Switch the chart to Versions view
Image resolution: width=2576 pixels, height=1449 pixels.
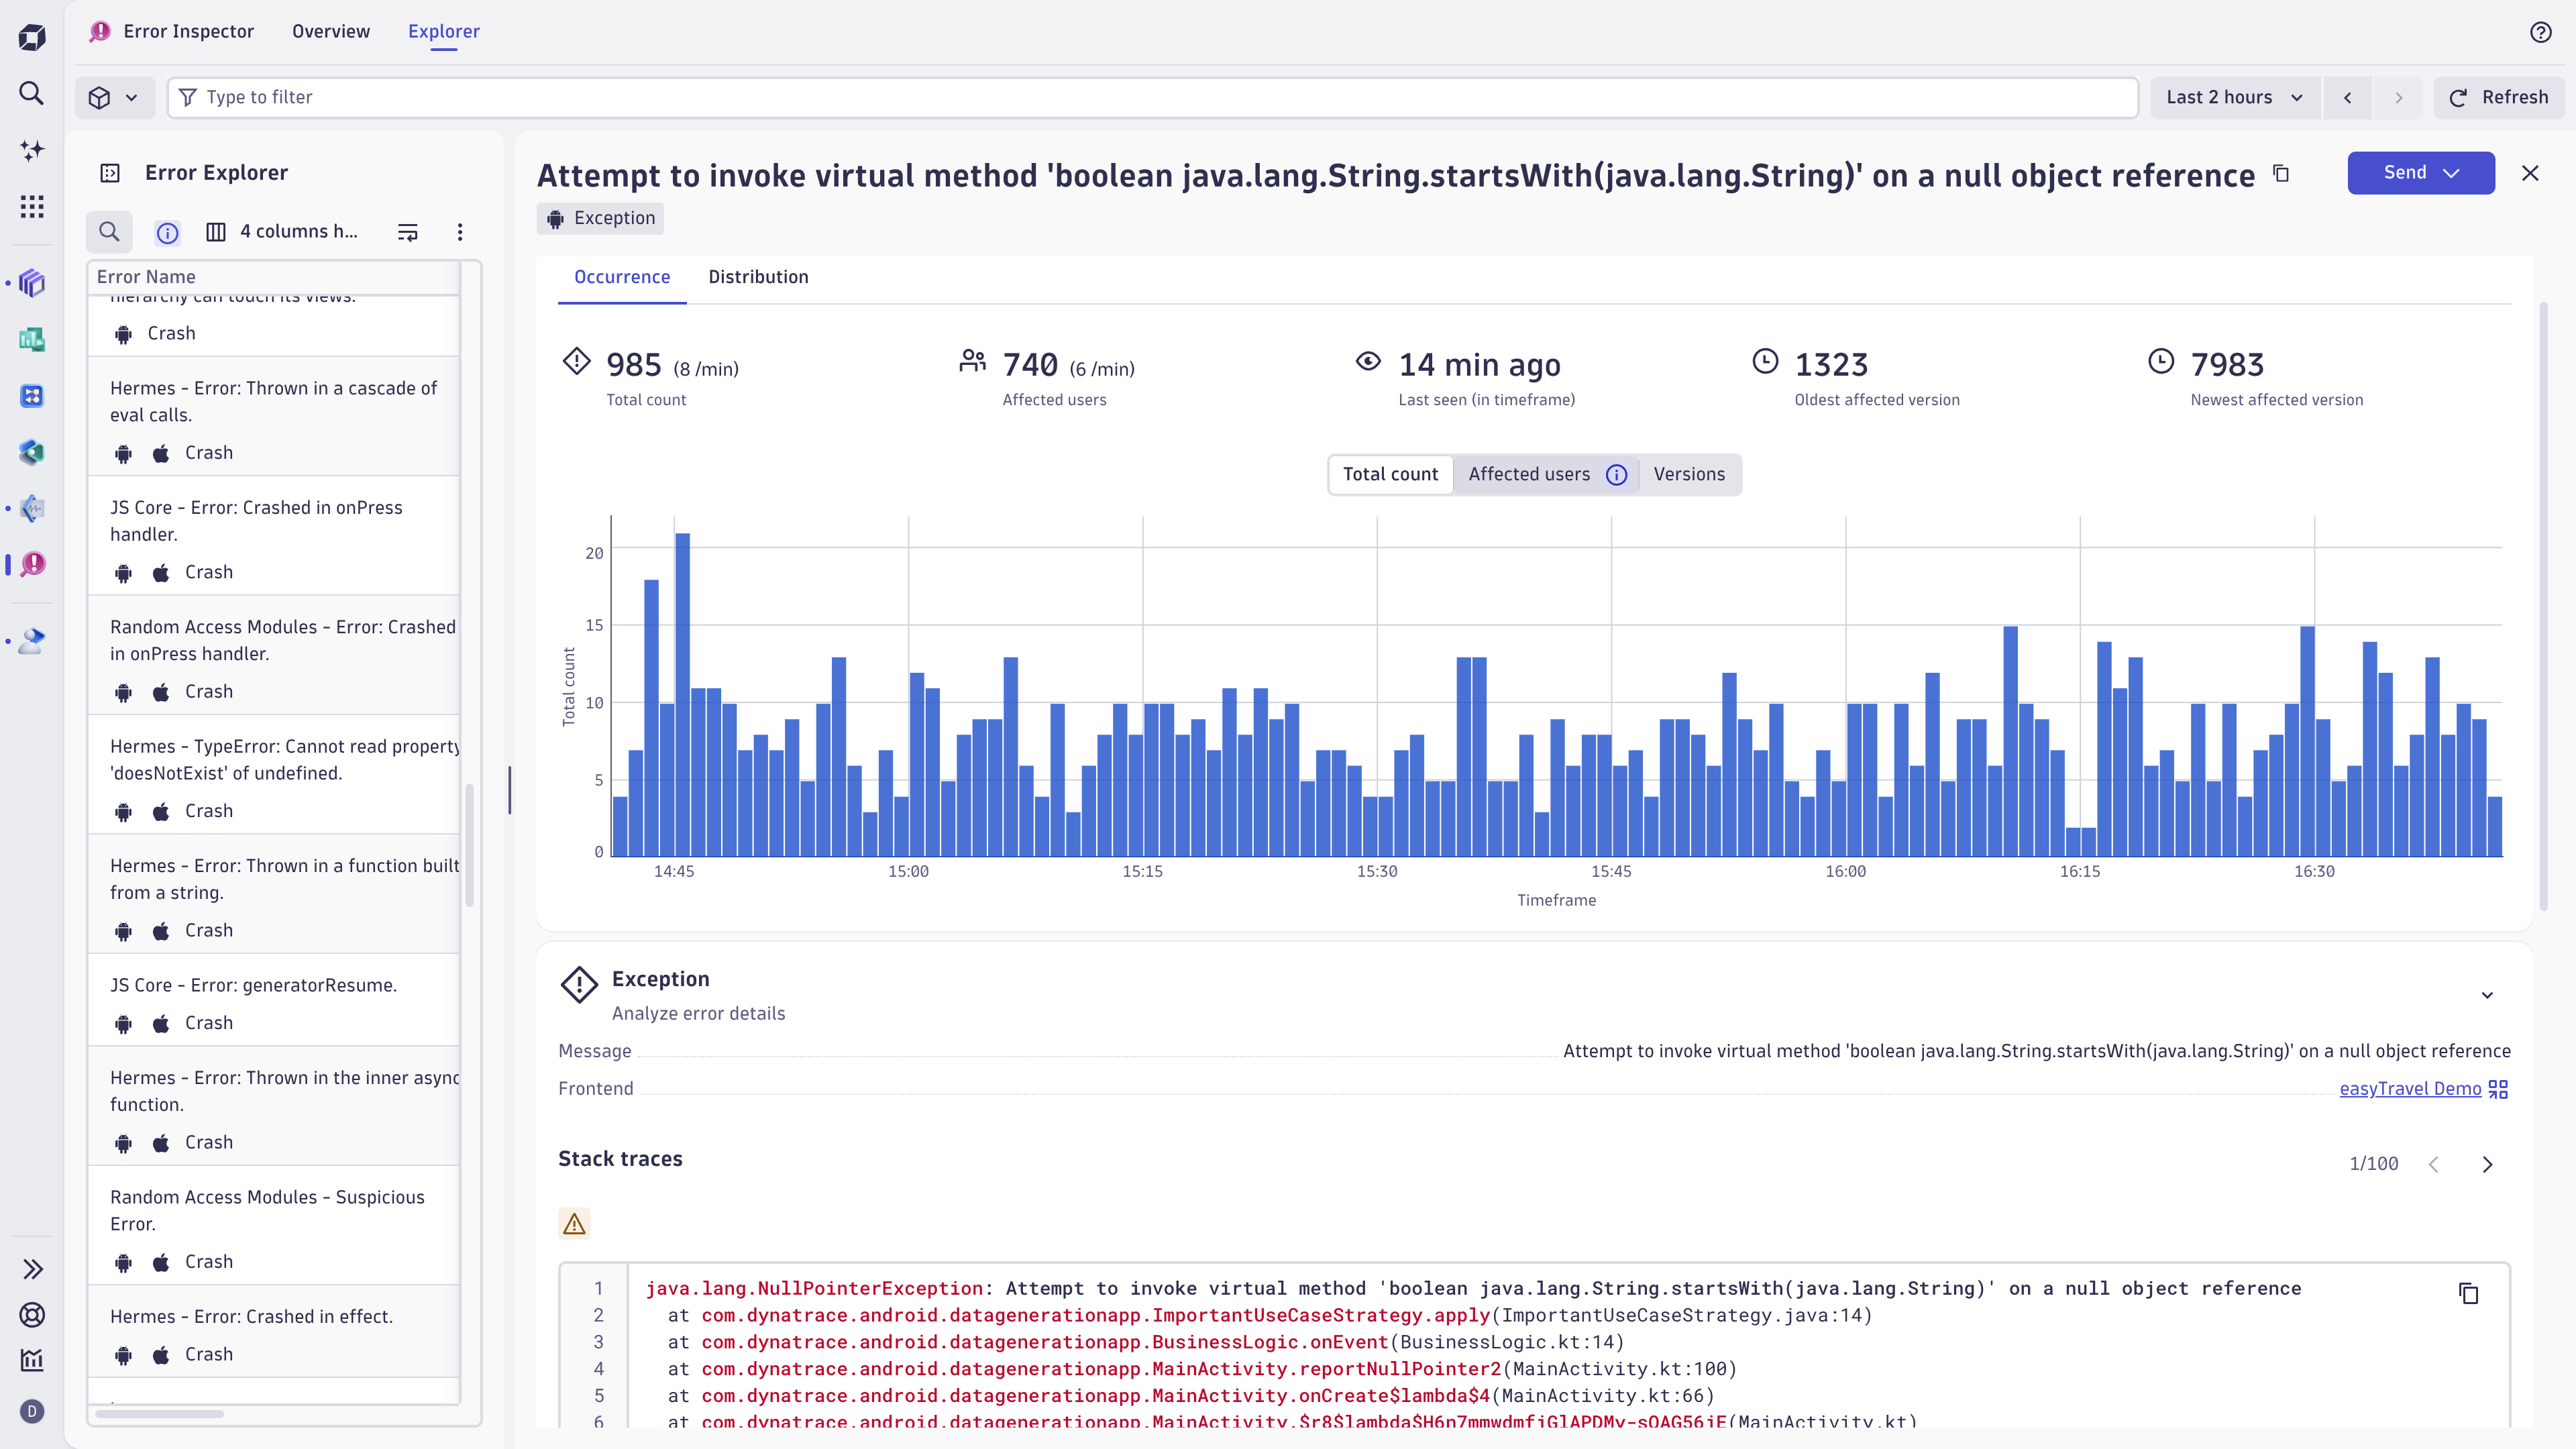point(1689,474)
